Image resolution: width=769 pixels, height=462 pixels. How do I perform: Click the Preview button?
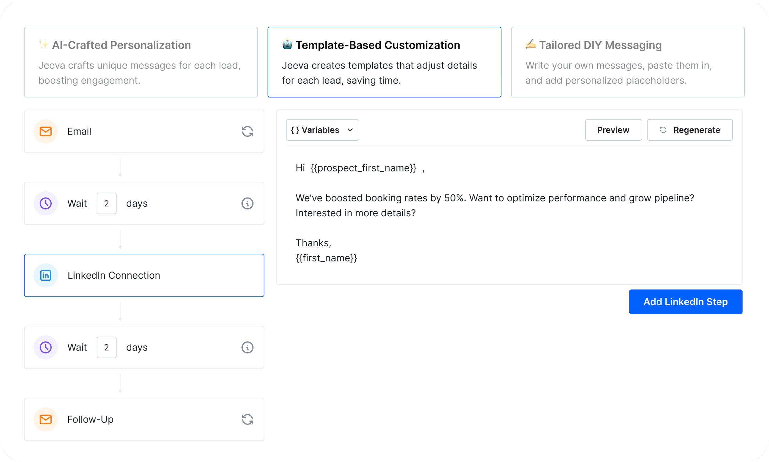pos(613,130)
